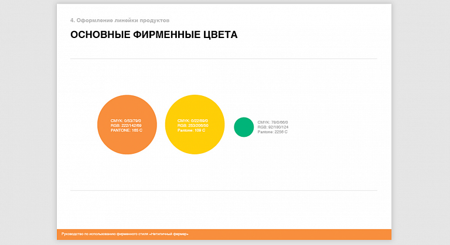Click the heading ОСНОВНЫЕ ФИРМЕННЫЕ ЦВЕТА

point(154,34)
